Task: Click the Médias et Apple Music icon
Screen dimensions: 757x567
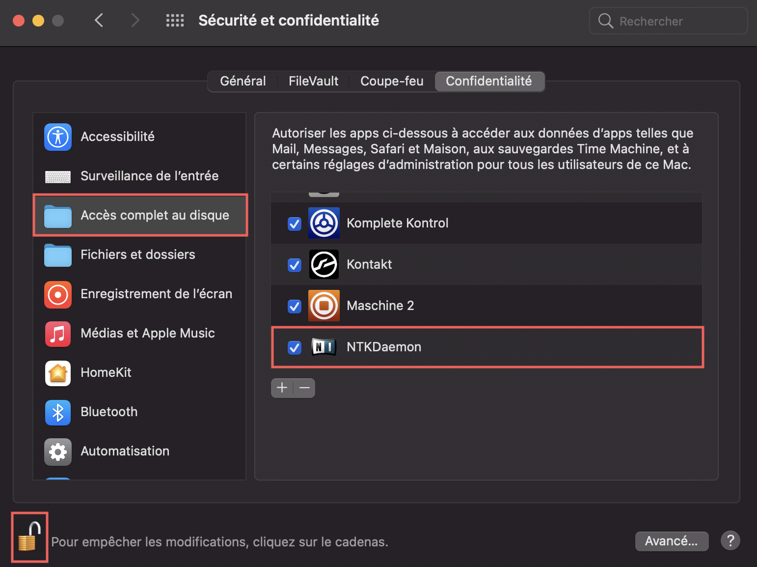Action: (x=57, y=334)
